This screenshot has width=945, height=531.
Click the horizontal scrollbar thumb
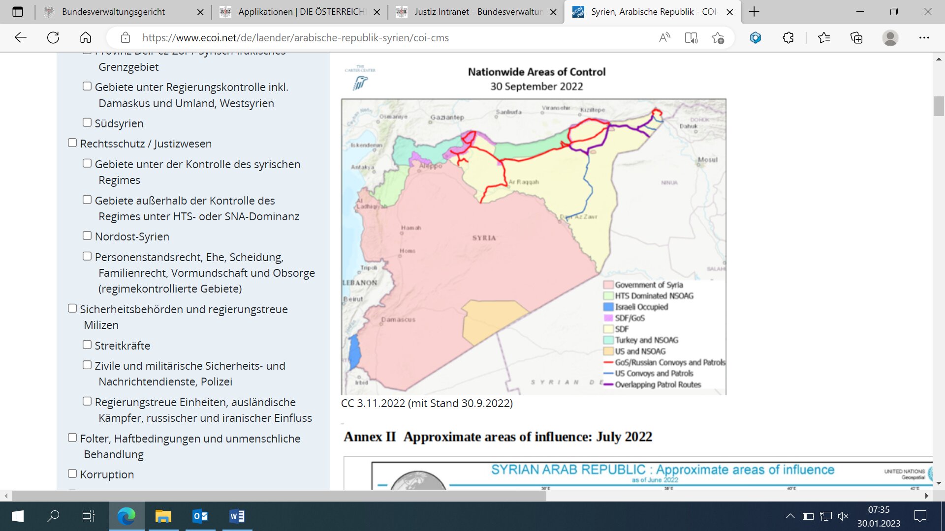pos(279,496)
